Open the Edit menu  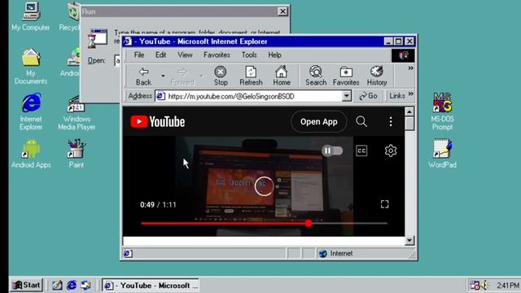[160, 55]
